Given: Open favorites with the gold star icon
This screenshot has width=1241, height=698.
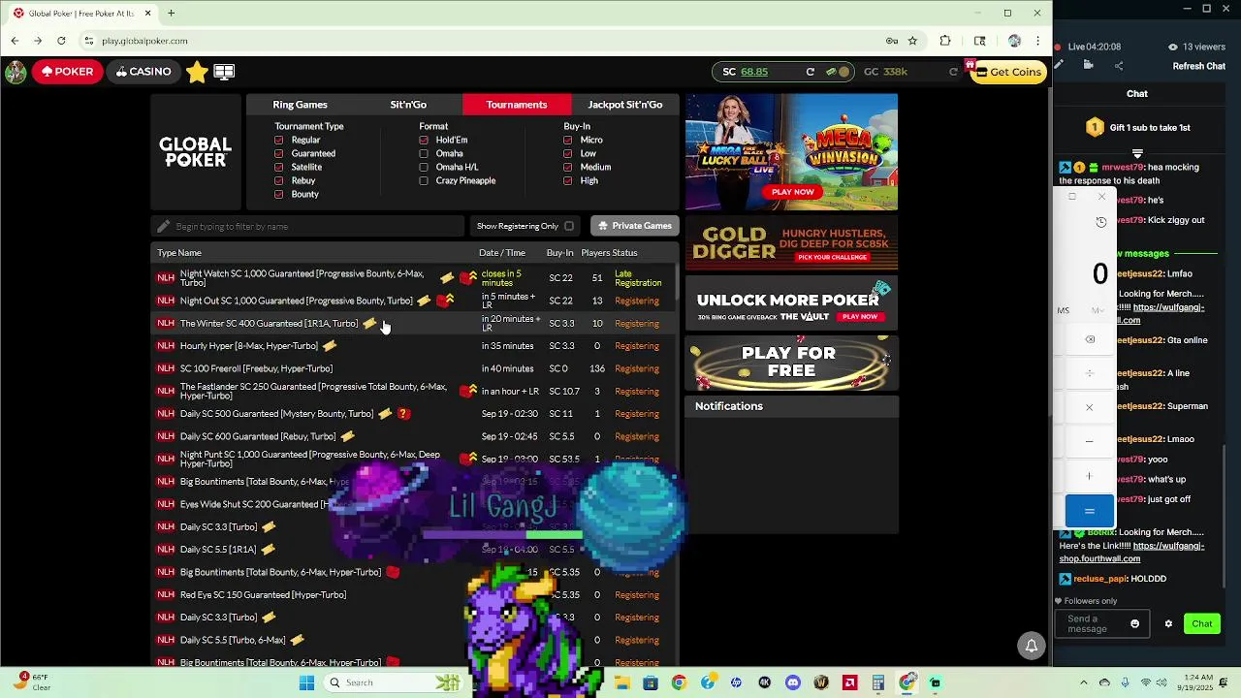Looking at the screenshot, I should point(197,72).
